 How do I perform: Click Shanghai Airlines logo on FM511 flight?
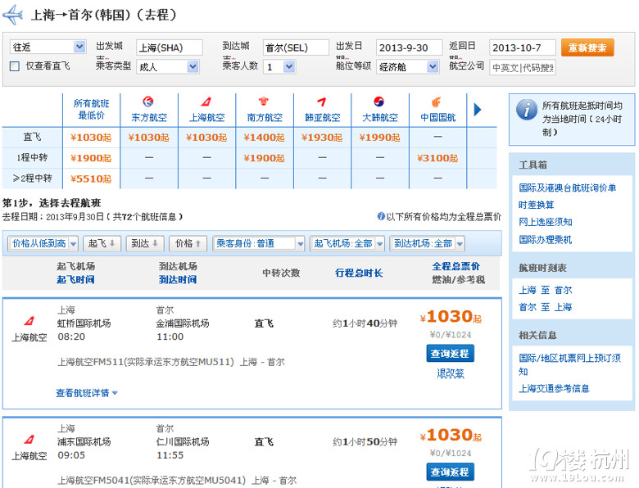point(29,321)
